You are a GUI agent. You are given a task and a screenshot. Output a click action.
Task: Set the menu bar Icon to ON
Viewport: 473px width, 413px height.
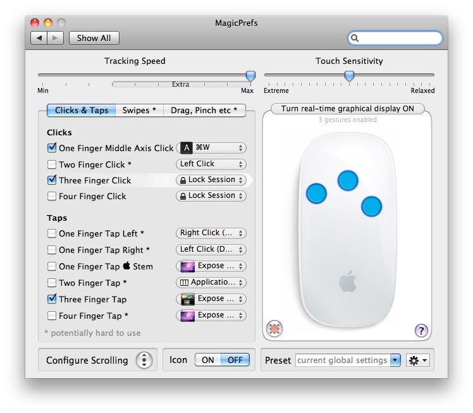coord(208,360)
